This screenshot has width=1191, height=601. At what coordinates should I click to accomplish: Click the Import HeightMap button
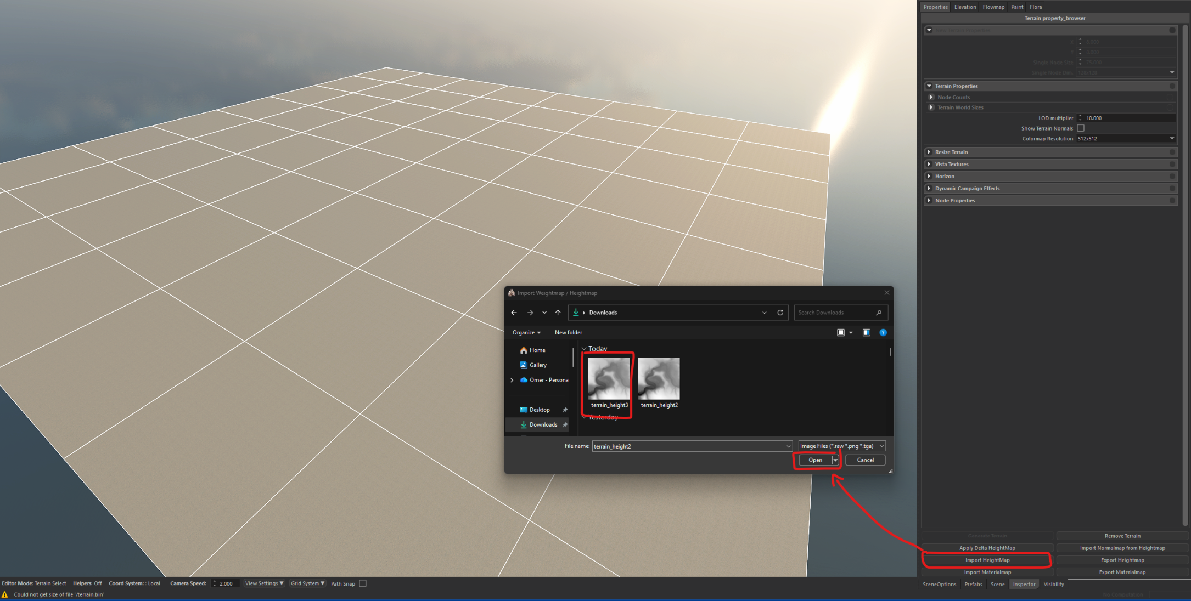987,560
